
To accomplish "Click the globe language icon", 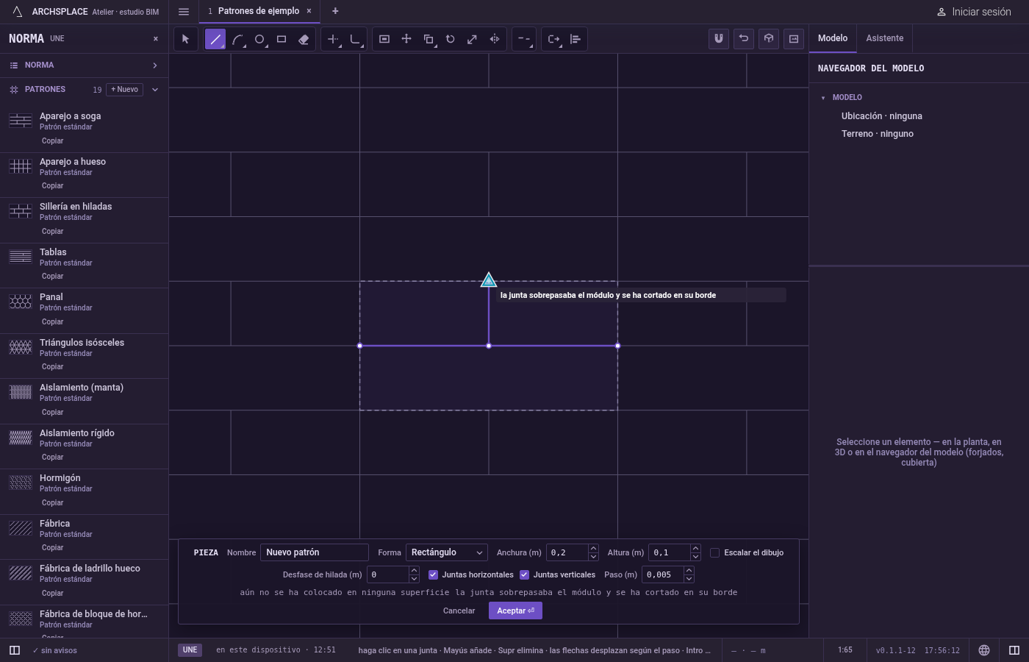I will pyautogui.click(x=984, y=650).
